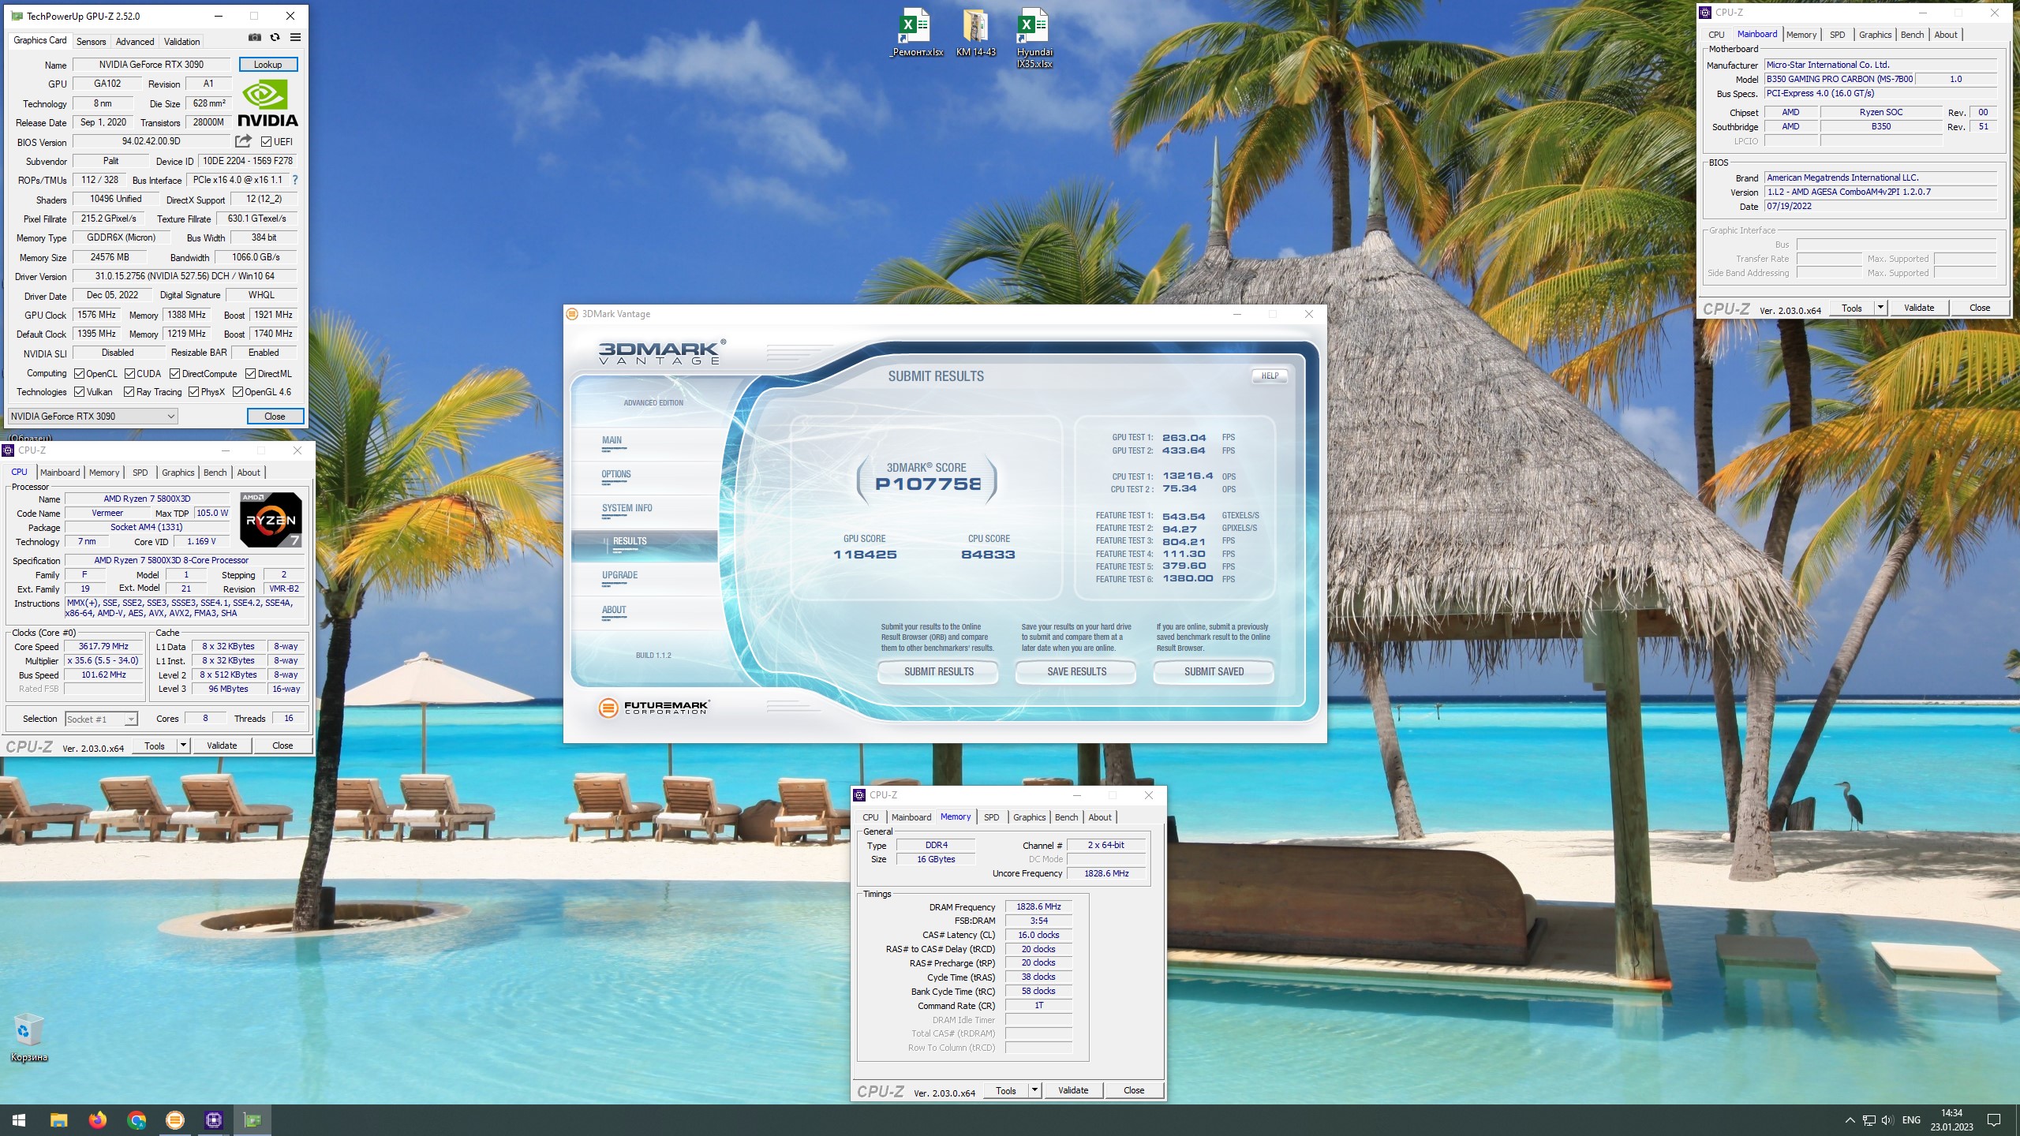Toggle the OpenGL 4.6 checkbox

(238, 392)
